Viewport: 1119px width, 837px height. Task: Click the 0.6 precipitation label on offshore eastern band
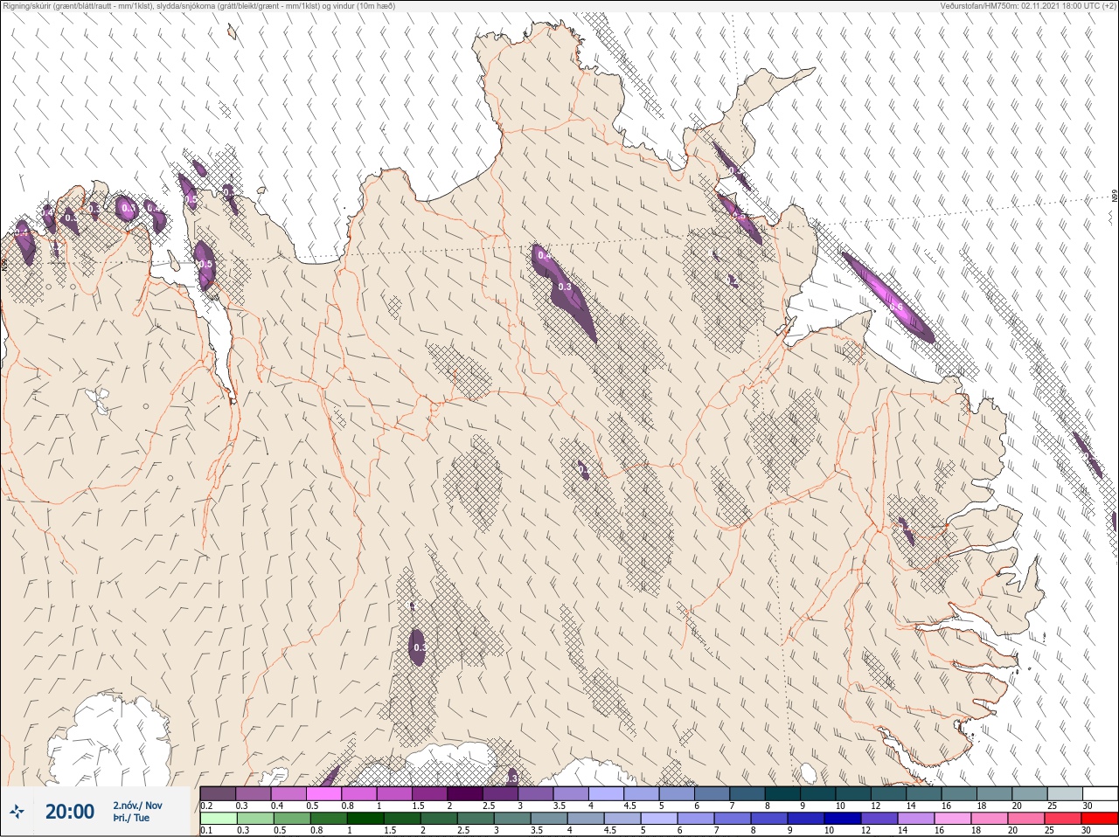[896, 306]
